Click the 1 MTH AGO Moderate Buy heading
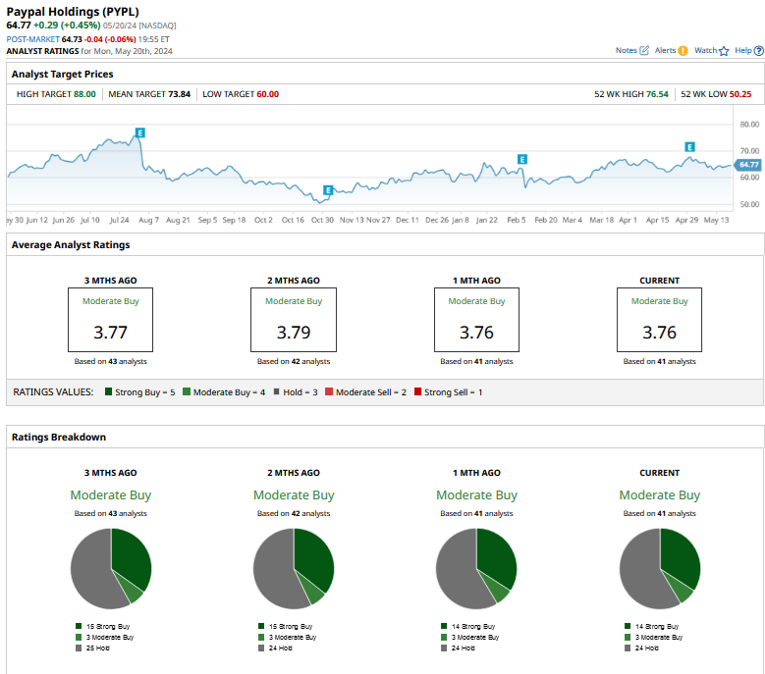This screenshot has width=765, height=674. coord(476,495)
